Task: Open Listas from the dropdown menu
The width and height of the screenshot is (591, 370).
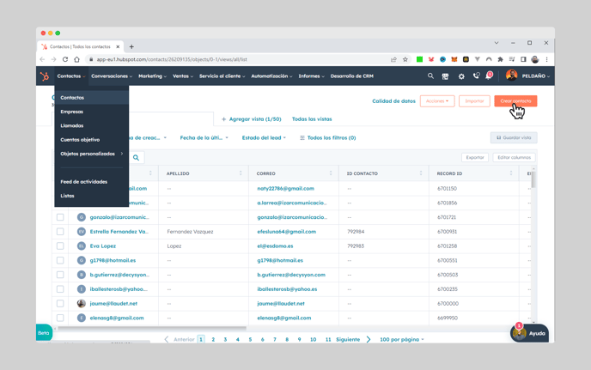Action: tap(68, 196)
